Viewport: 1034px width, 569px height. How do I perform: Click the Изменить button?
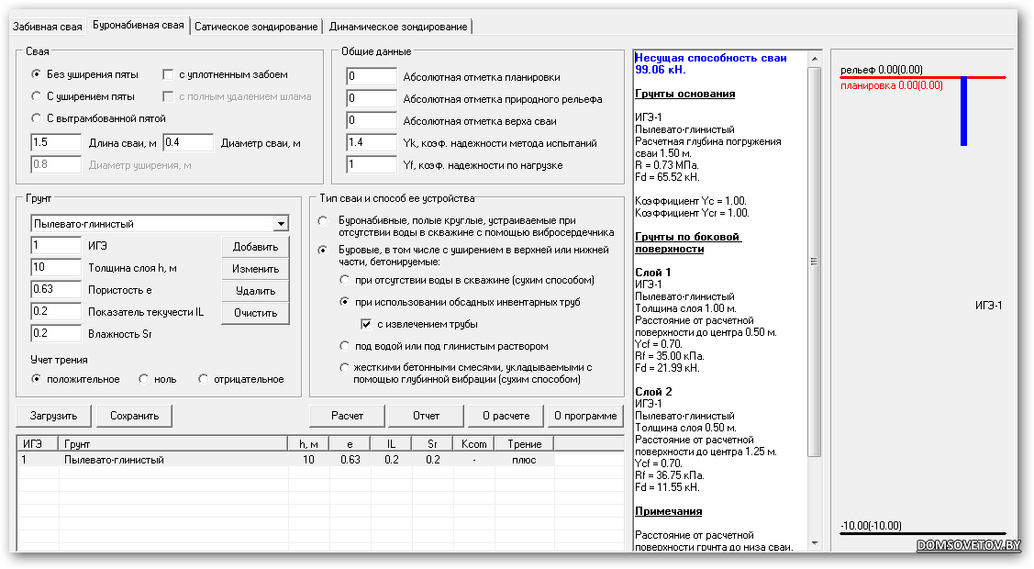tap(255, 269)
